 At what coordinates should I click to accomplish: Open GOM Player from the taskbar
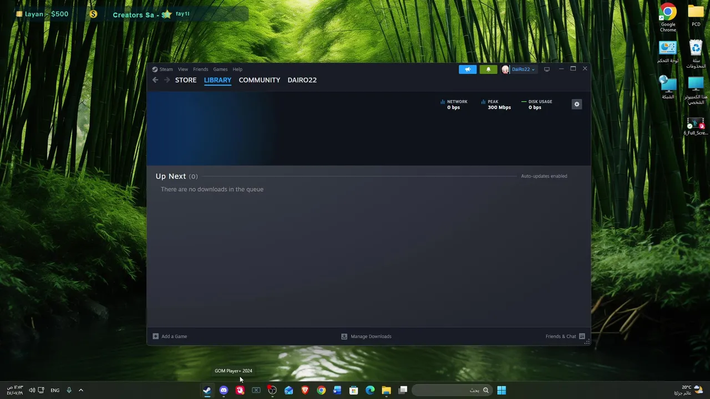pos(240,390)
